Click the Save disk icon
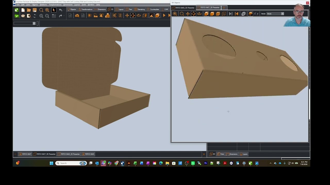The height and width of the screenshot is (185, 330). tap(35, 10)
